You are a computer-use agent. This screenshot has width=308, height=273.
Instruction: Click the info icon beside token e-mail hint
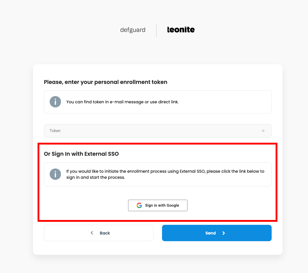55,102
